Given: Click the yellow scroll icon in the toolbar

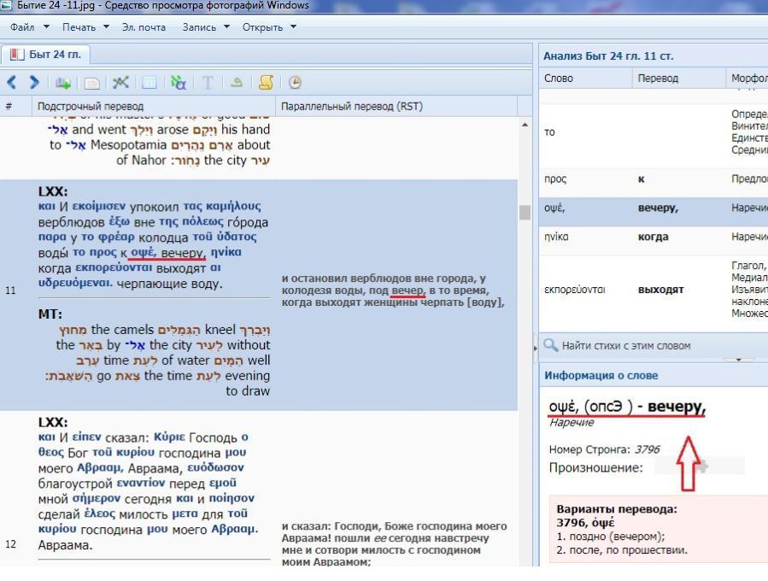Looking at the screenshot, I should 266,83.
